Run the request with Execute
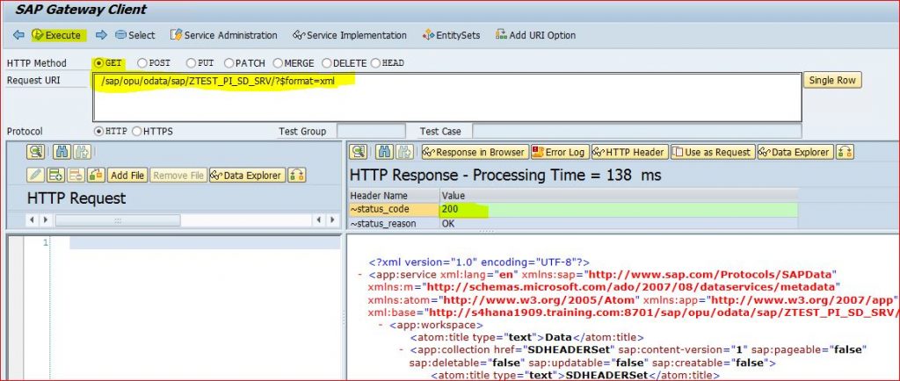The width and height of the screenshot is (900, 381). coord(58,35)
